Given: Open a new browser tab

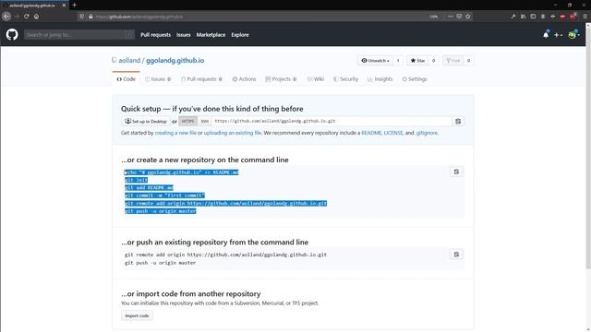Looking at the screenshot, I should (x=74, y=5).
